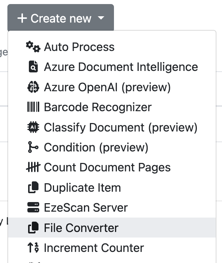Choose Auto Process from the menu
The width and height of the screenshot is (222, 263).
(x=79, y=47)
